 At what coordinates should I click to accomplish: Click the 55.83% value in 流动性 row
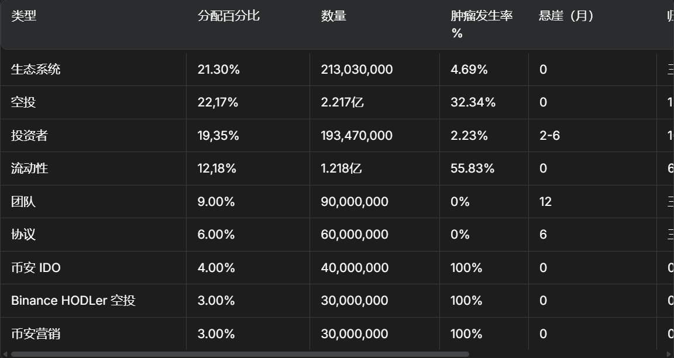472,168
